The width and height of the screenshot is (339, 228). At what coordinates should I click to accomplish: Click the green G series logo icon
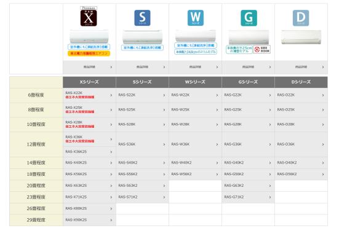click(249, 18)
